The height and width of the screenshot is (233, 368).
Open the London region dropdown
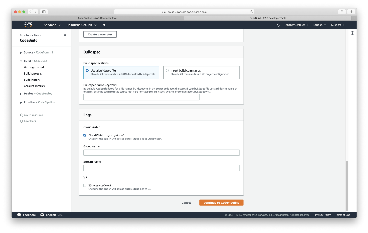[x=319, y=25]
